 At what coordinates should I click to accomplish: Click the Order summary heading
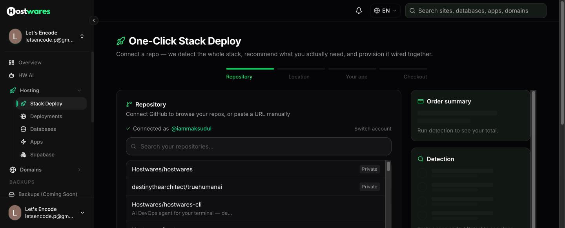tap(449, 101)
